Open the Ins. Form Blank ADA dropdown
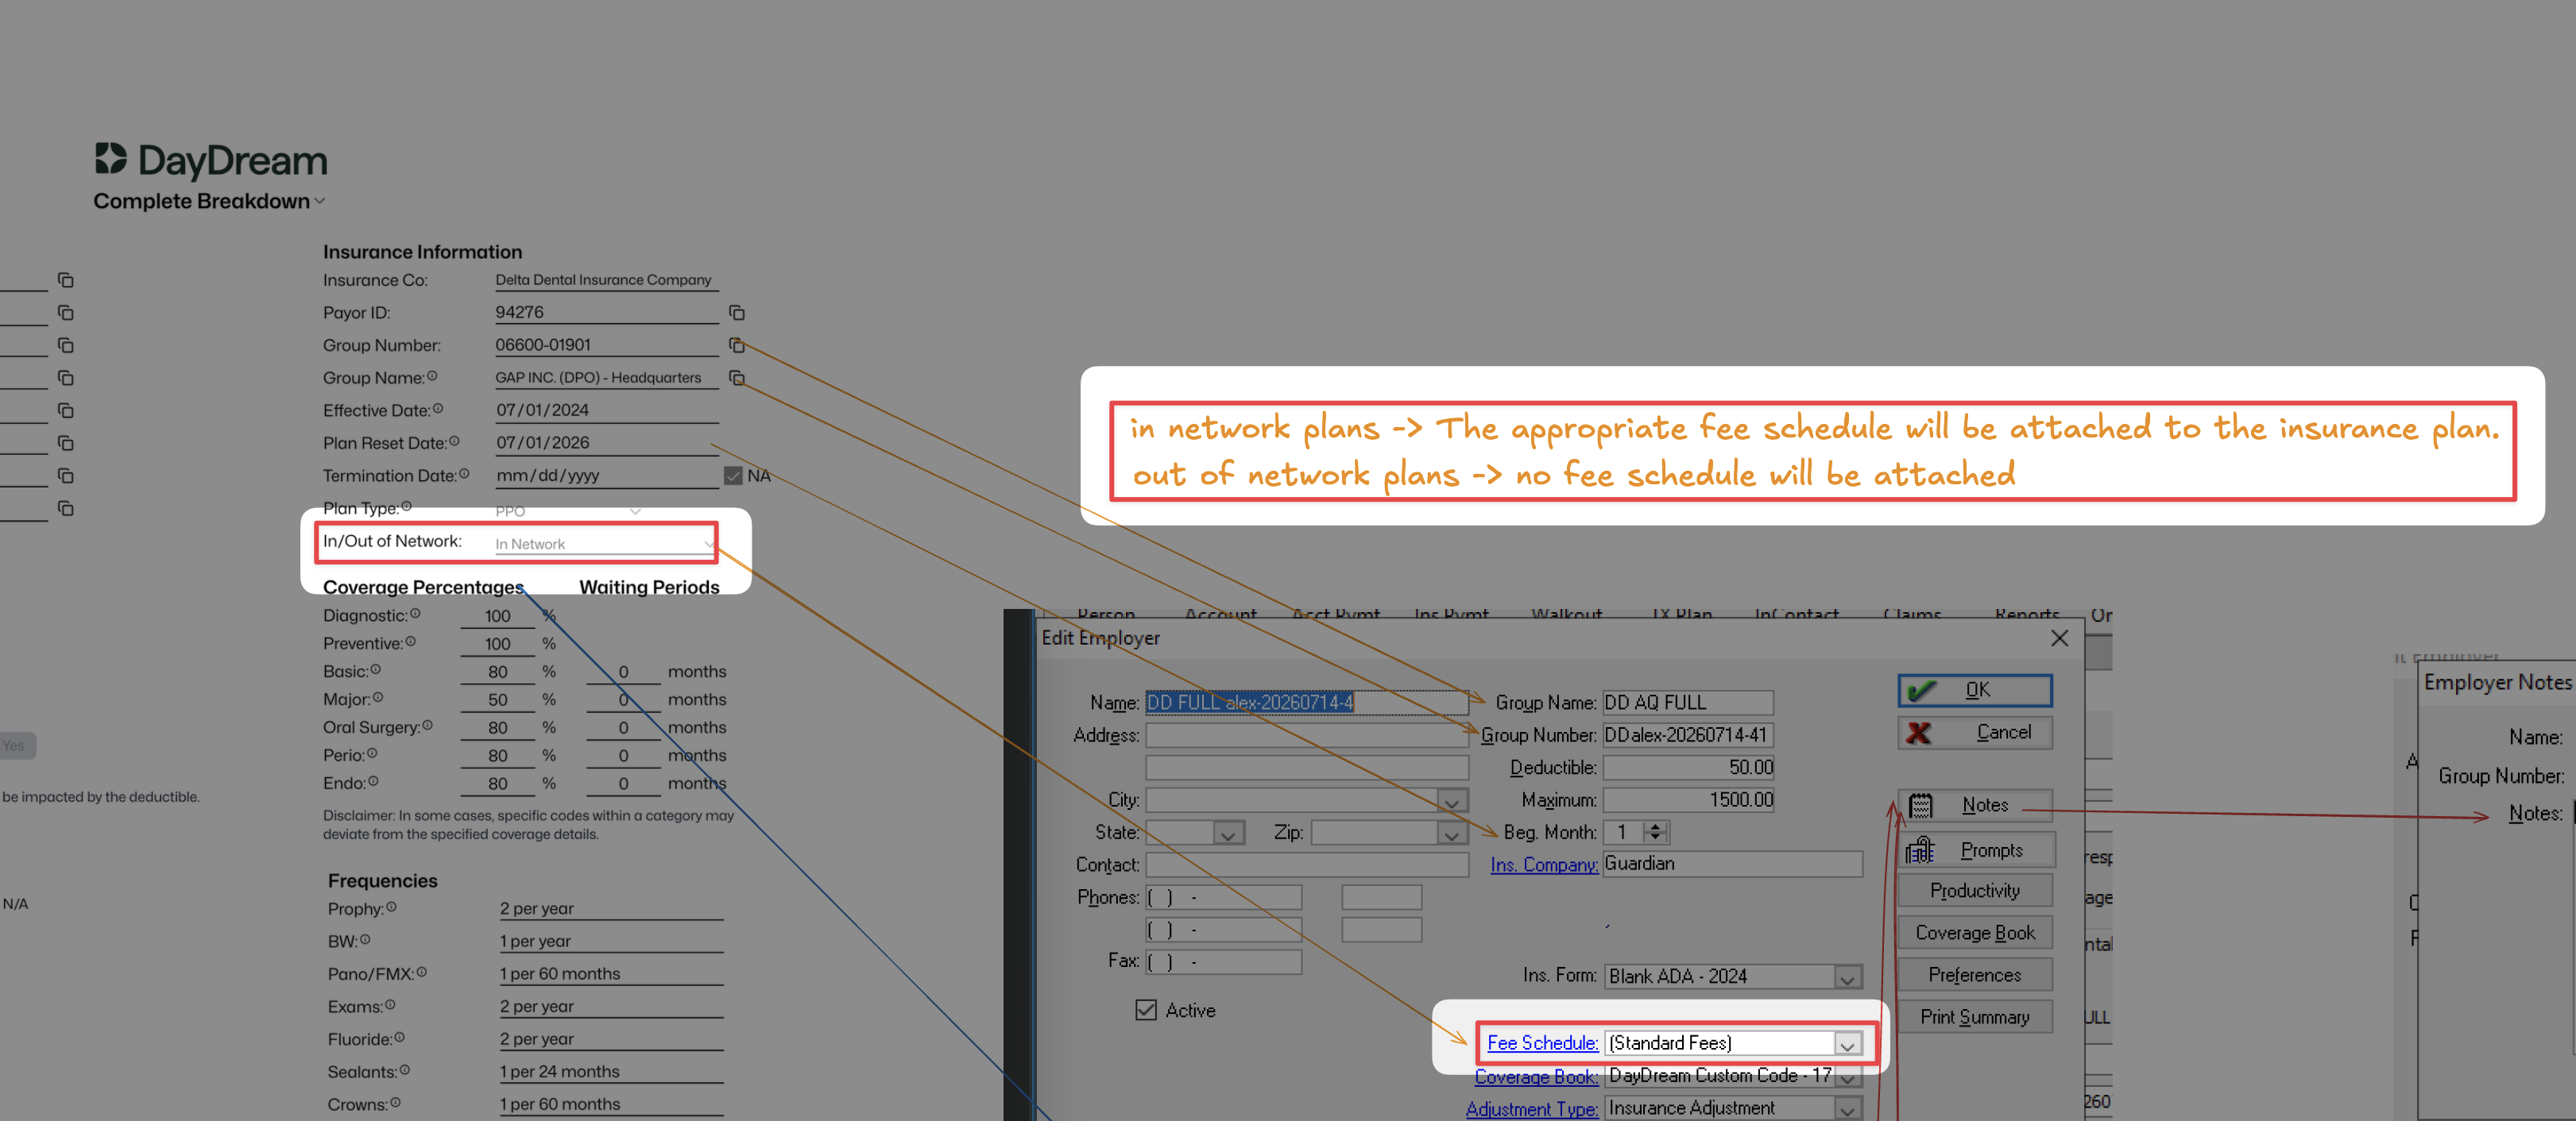Image resolution: width=2576 pixels, height=1121 pixels. pos(1847,977)
